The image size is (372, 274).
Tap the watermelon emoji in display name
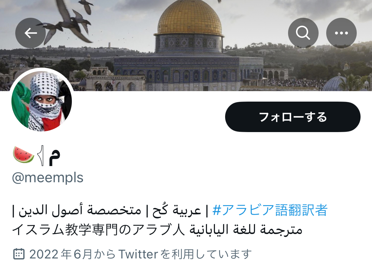tap(23, 155)
